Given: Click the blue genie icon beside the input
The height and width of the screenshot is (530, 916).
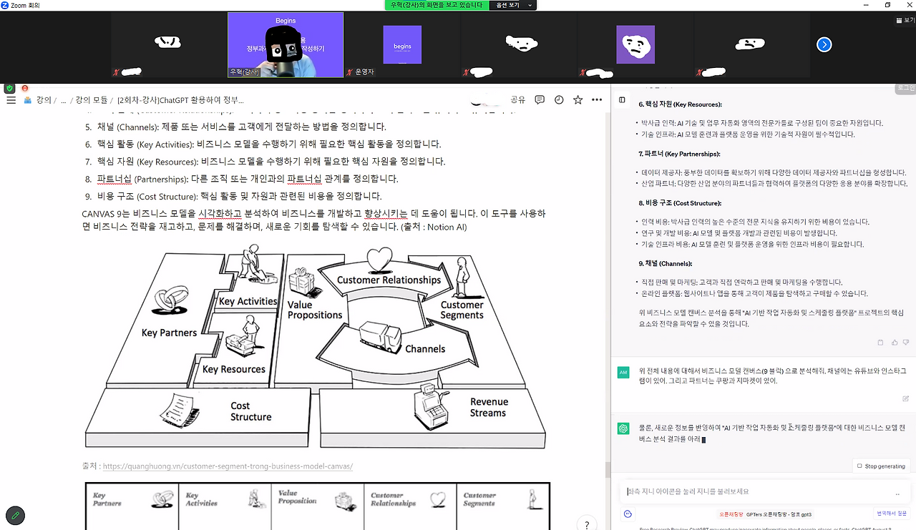Looking at the screenshot, I should pyautogui.click(x=628, y=514).
